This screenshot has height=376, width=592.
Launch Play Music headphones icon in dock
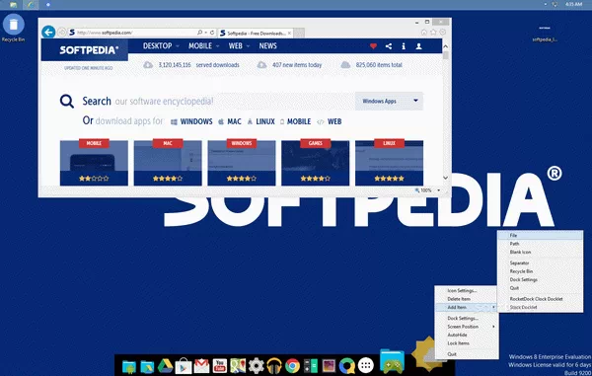pos(274,366)
